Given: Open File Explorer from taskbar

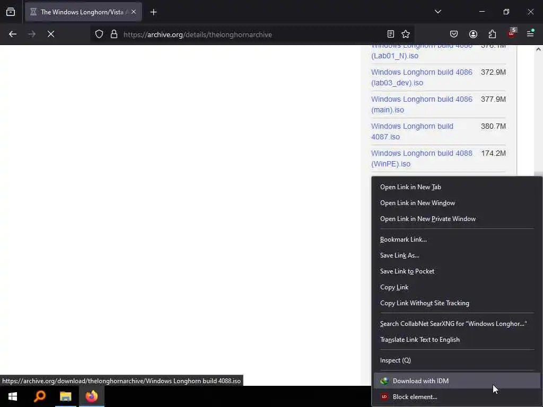Looking at the screenshot, I should tap(65, 396).
